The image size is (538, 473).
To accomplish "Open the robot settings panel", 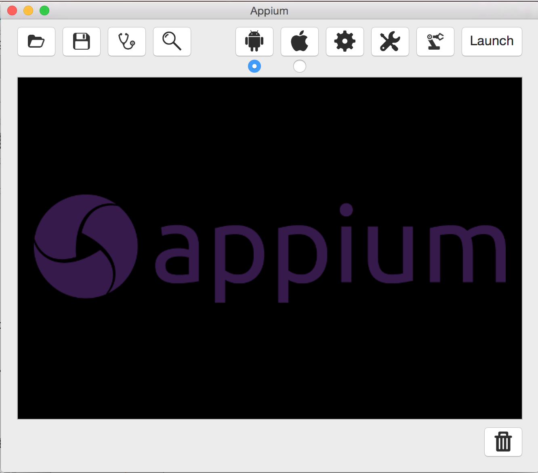I will (435, 41).
